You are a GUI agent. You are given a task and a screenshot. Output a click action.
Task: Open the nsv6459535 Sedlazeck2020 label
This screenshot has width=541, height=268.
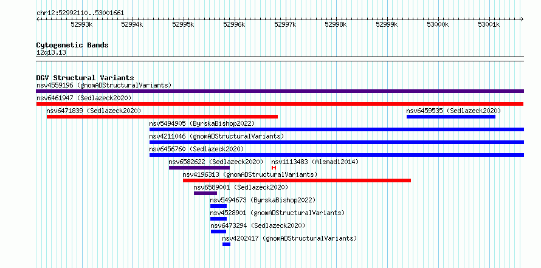[453, 111]
